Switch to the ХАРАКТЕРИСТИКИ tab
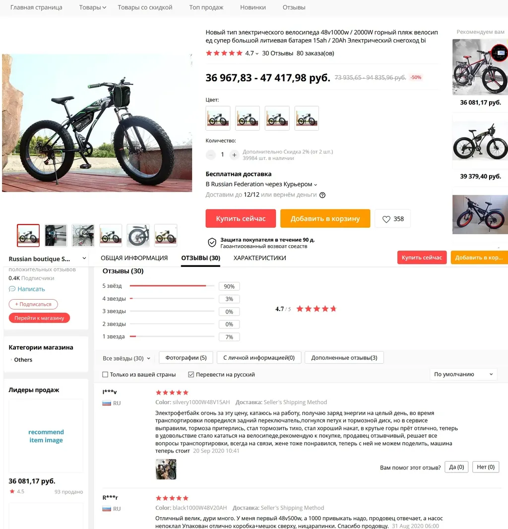The height and width of the screenshot is (529, 508). click(259, 258)
